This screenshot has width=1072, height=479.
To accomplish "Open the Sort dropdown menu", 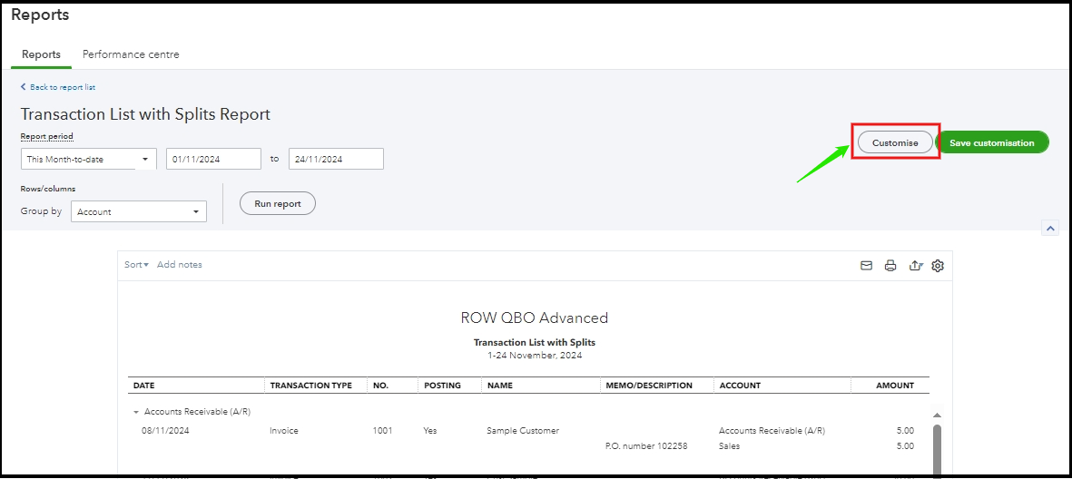I will (136, 265).
